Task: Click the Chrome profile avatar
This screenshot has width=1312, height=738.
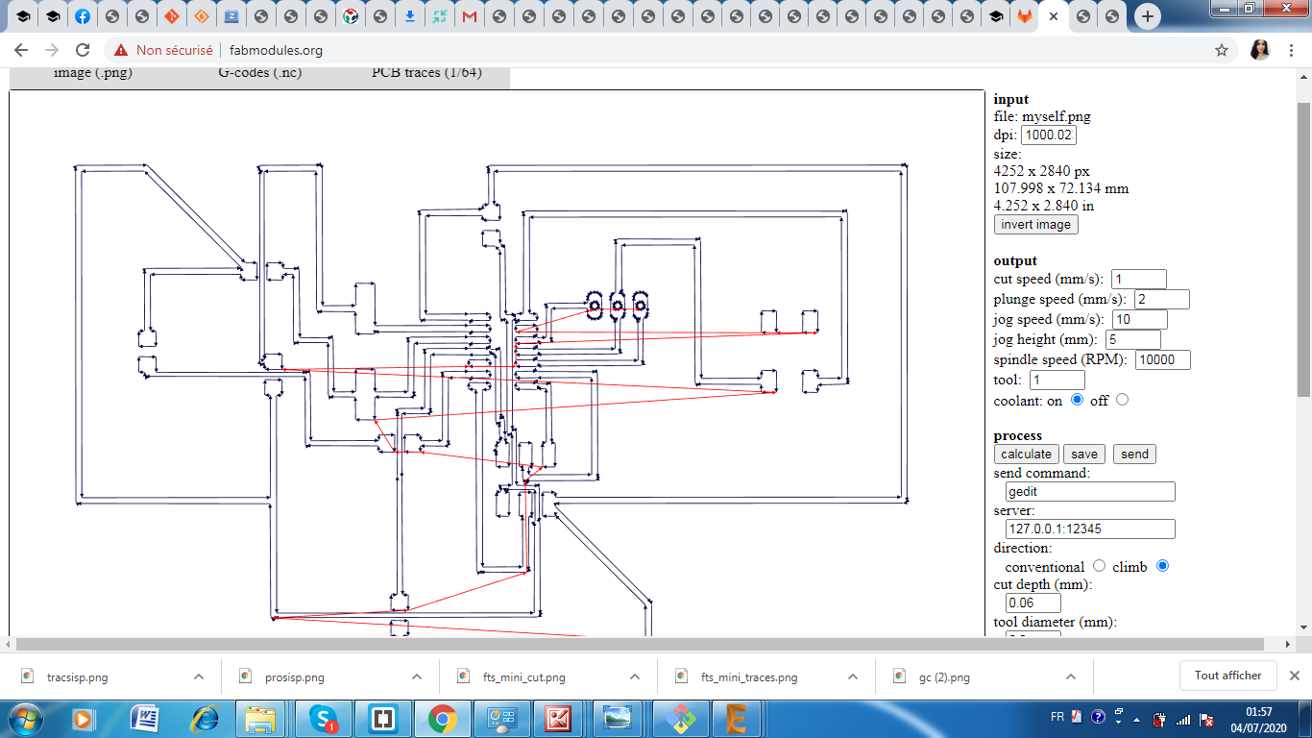Action: click(1260, 50)
